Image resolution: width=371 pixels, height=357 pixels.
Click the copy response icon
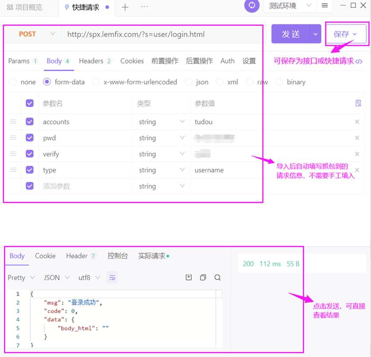click(203, 278)
